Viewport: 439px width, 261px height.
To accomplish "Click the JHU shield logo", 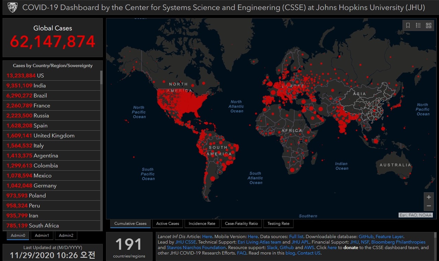I will [12, 8].
